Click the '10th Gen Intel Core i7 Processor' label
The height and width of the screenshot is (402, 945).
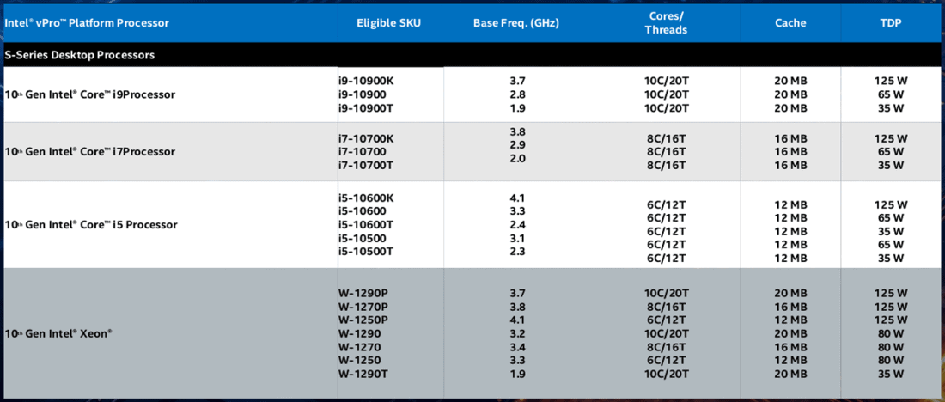tap(90, 152)
